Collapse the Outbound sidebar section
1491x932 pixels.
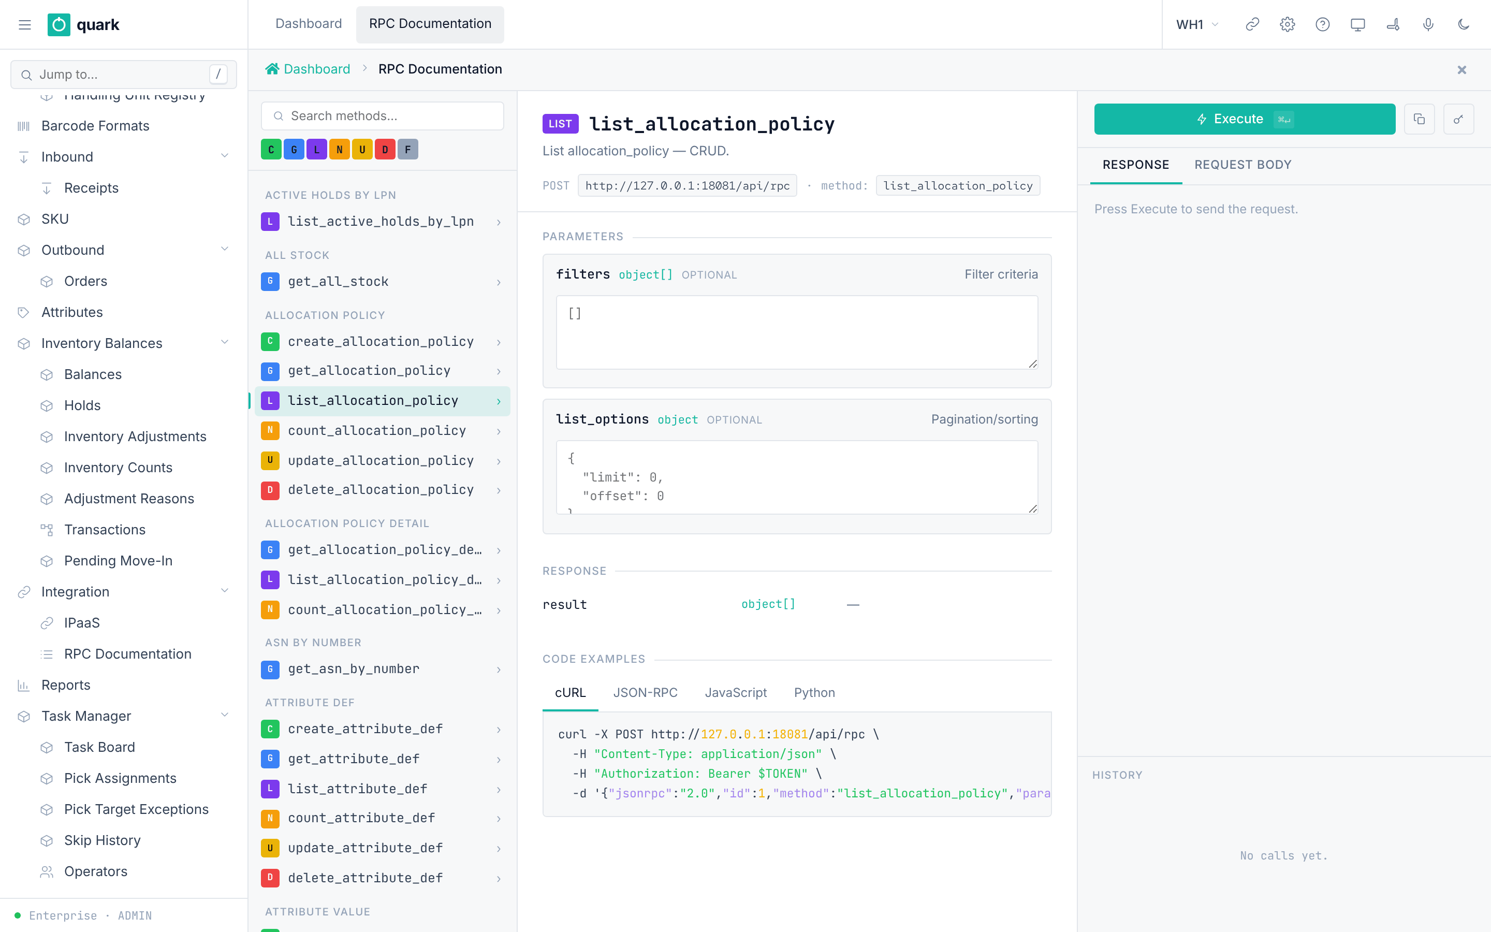click(224, 250)
